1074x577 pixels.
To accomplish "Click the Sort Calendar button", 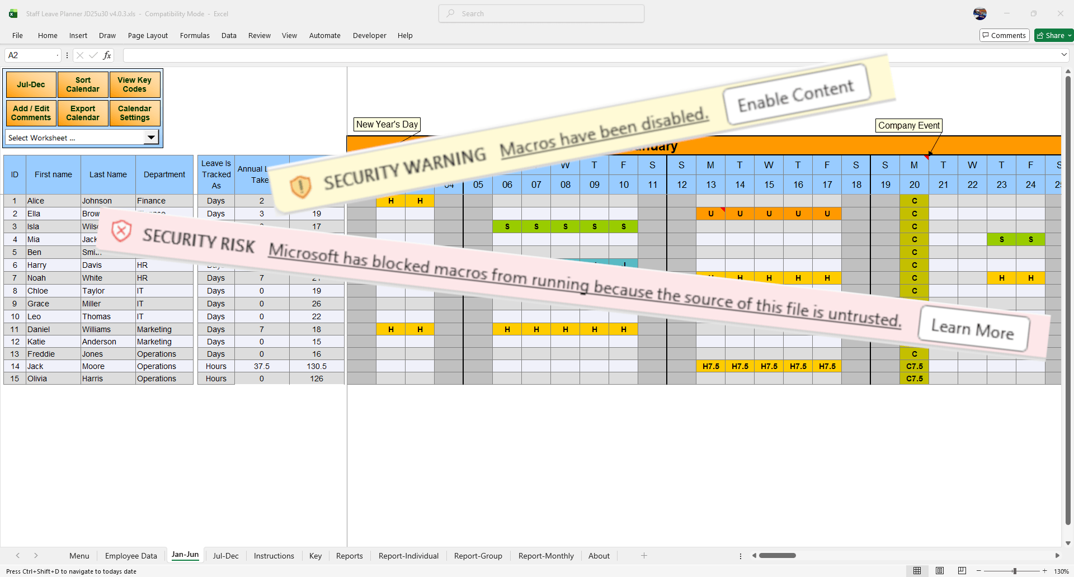I will 83,84.
